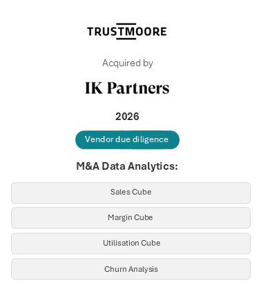The width and height of the screenshot is (261, 287).
Task: Click the Acquired by text
Action: pos(128,63)
